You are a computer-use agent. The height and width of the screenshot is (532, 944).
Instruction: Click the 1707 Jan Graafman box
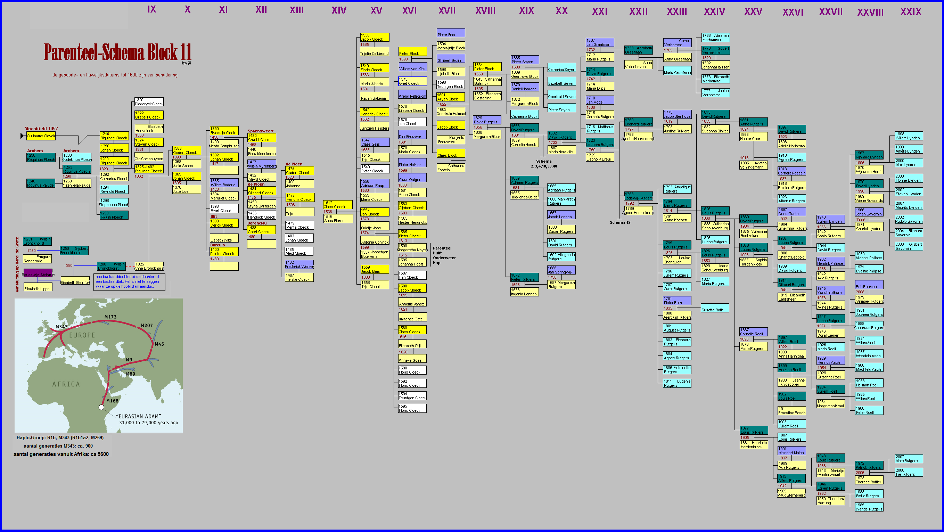point(600,42)
